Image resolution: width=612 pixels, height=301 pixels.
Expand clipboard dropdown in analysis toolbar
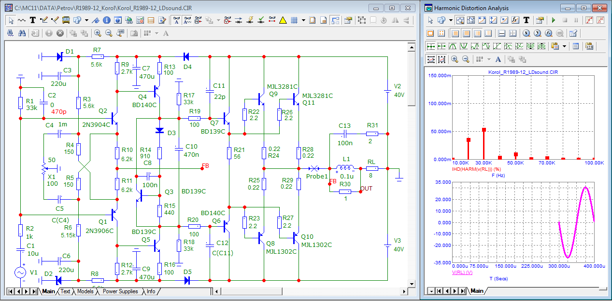pos(564,46)
